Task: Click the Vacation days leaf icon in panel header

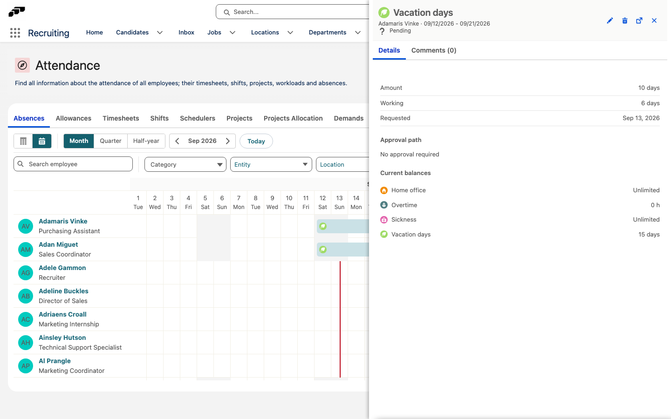Action: 384,13
